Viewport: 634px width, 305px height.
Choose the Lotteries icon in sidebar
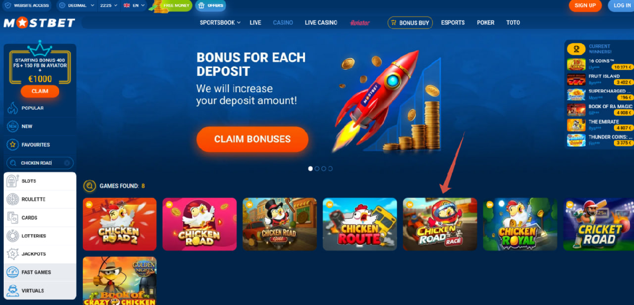tap(12, 236)
